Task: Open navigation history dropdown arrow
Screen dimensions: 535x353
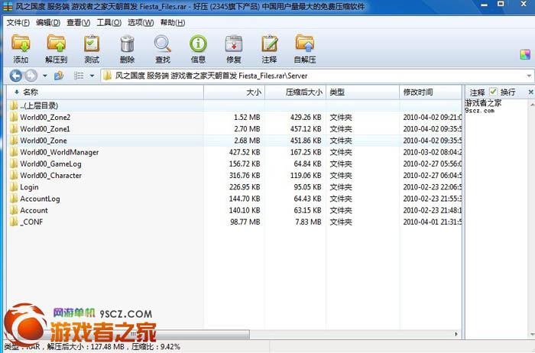Action: click(x=45, y=76)
